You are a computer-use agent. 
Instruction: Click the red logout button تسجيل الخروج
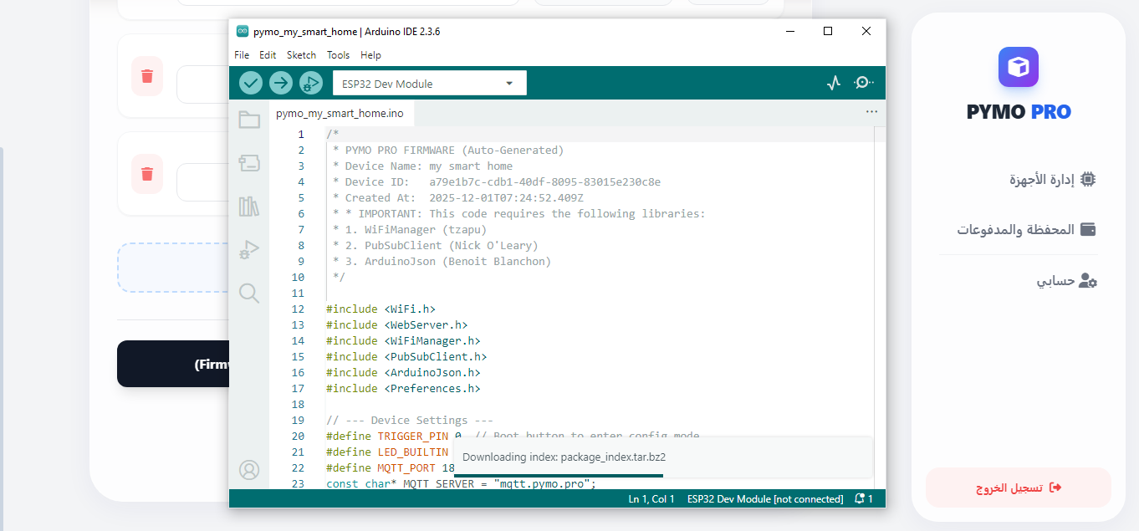(x=1019, y=488)
